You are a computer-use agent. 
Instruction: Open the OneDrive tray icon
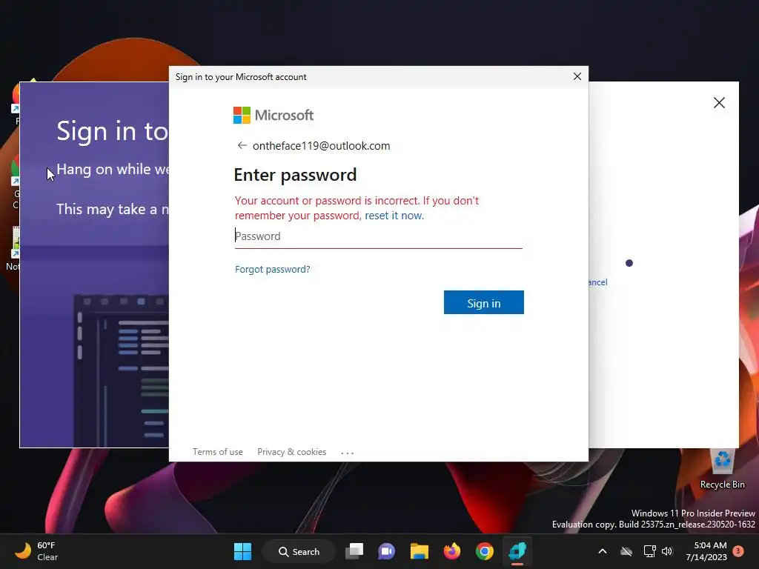626,551
